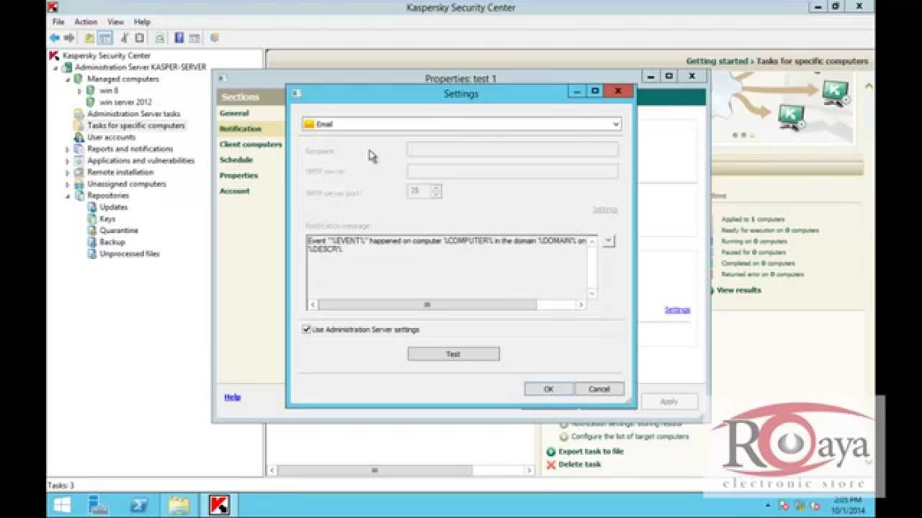
Task: Select Backup repository in tree
Action: point(112,242)
